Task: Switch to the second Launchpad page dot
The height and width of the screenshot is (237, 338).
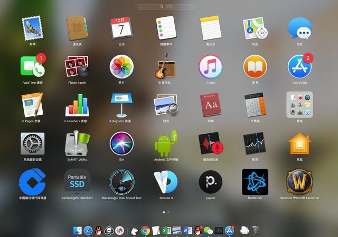Action: coord(168,212)
